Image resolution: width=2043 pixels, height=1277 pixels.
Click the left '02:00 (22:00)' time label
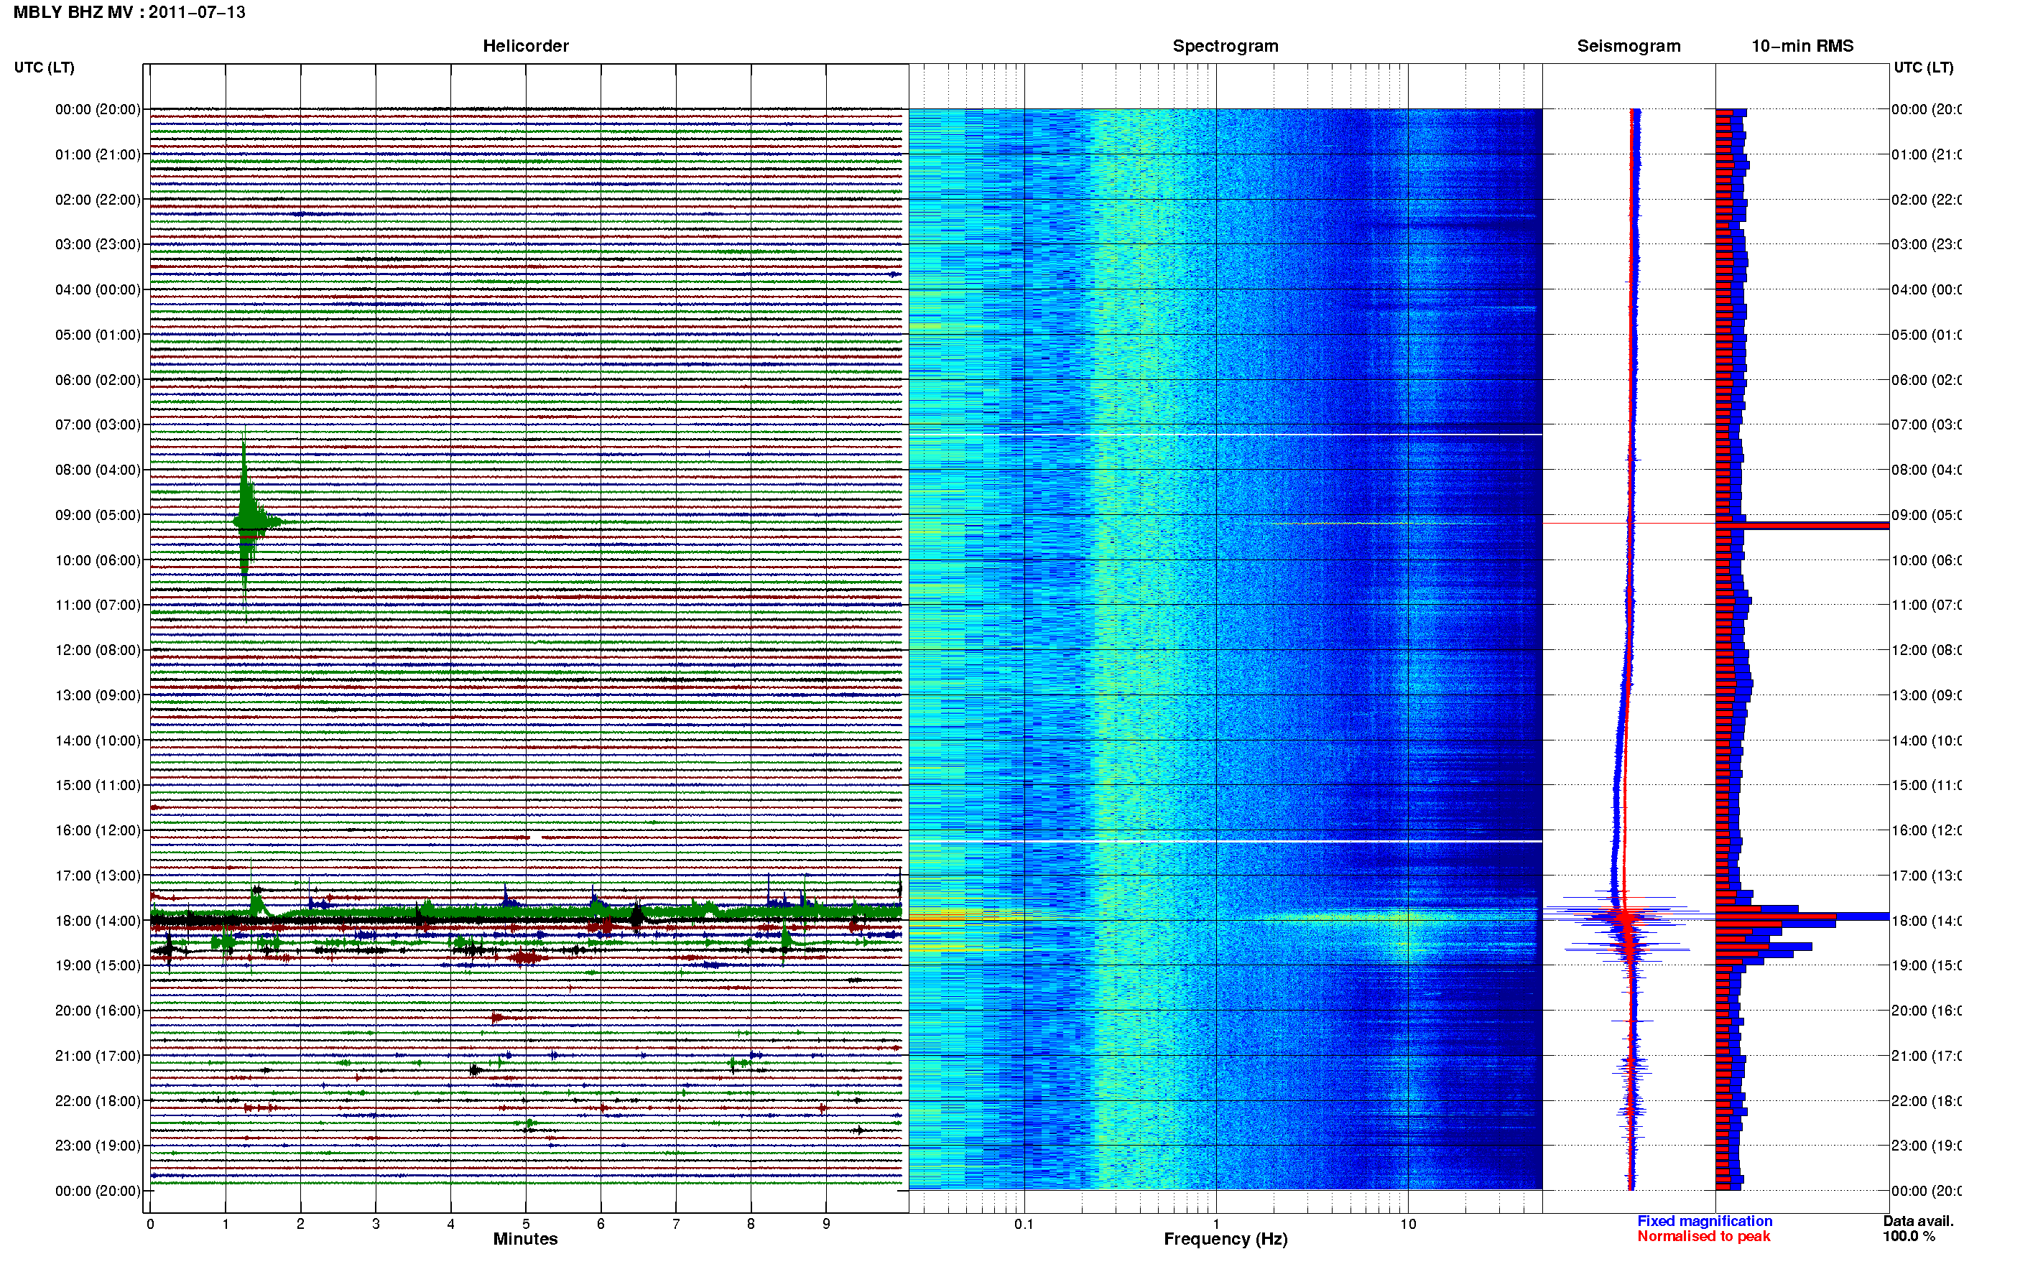(x=98, y=200)
